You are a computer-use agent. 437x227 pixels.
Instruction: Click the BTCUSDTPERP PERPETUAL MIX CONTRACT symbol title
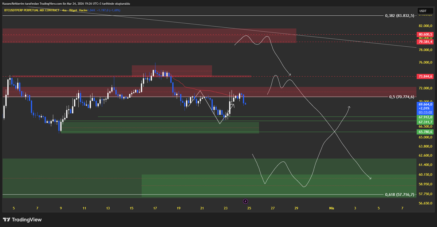point(32,10)
